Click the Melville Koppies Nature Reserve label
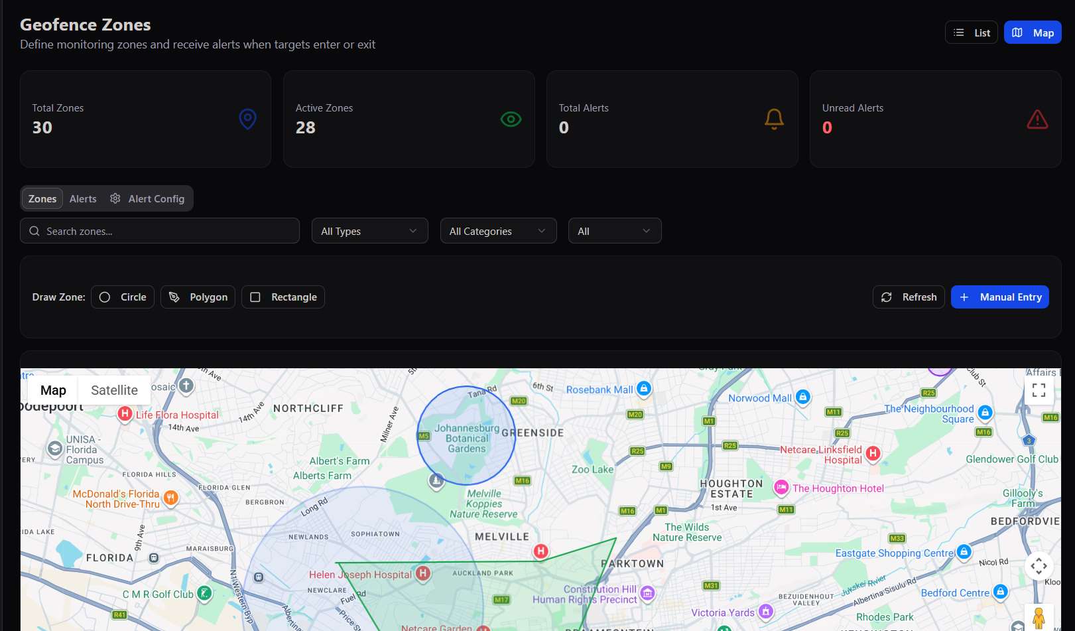1075x631 pixels. (x=483, y=504)
